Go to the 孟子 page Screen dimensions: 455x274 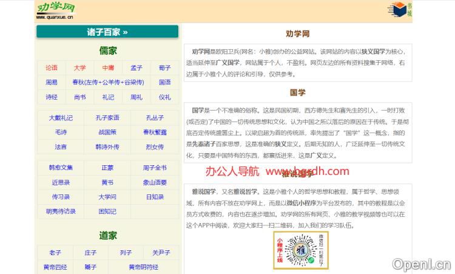(136, 67)
